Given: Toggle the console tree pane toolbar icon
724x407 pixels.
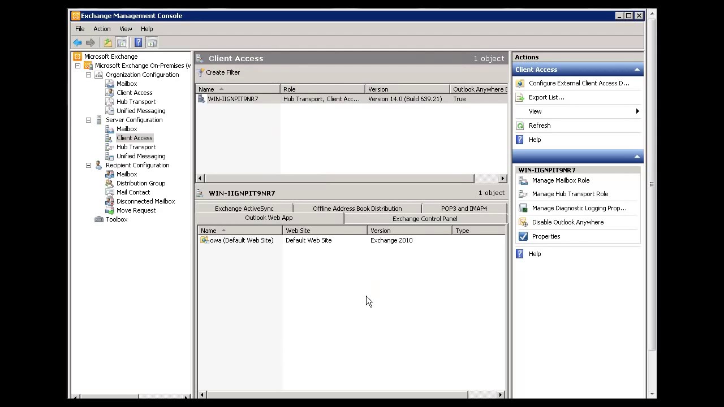Looking at the screenshot, I should tap(121, 42).
